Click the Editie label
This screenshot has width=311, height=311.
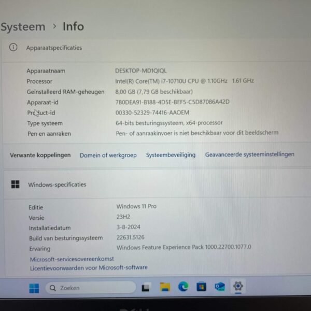pyautogui.click(x=36, y=207)
